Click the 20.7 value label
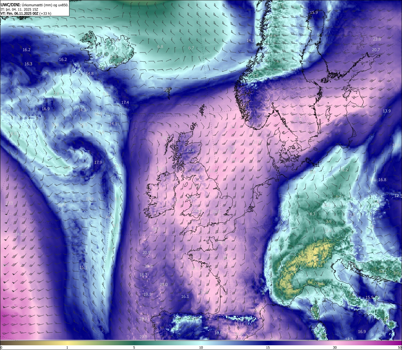 [376, 50]
